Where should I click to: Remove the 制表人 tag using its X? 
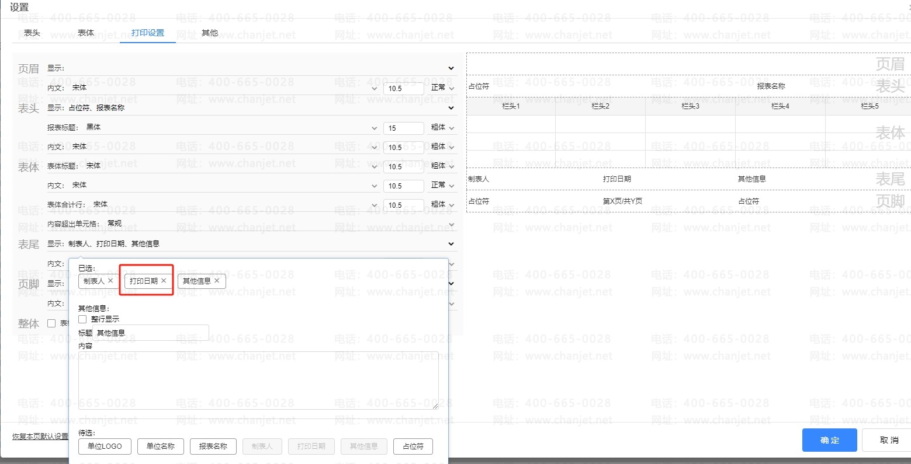coord(110,281)
